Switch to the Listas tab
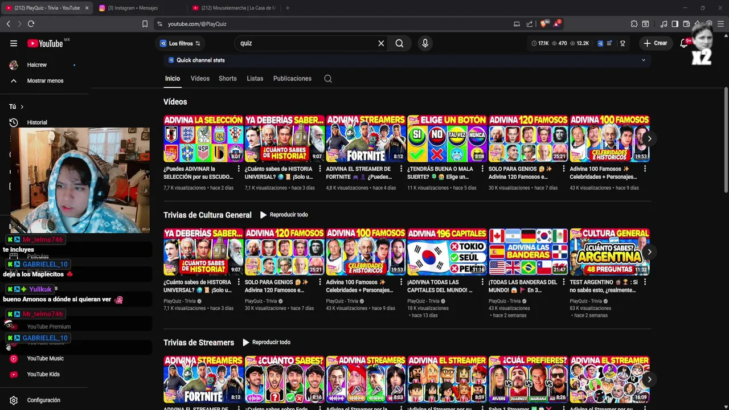 (x=255, y=79)
